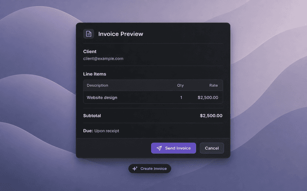Click the document icon beside Invoice Preview
This screenshot has width=307, height=191.
88,34
